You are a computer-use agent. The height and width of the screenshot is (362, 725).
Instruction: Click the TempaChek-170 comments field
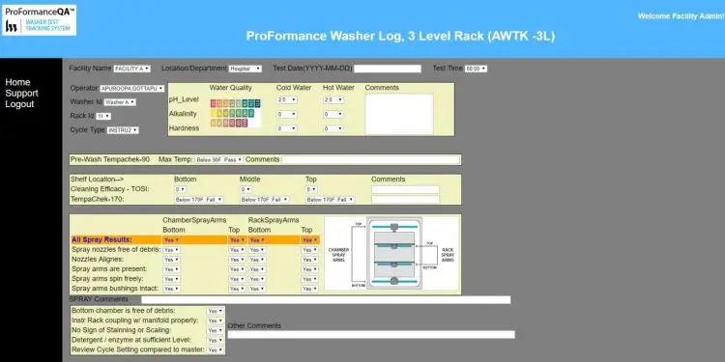coord(405,200)
